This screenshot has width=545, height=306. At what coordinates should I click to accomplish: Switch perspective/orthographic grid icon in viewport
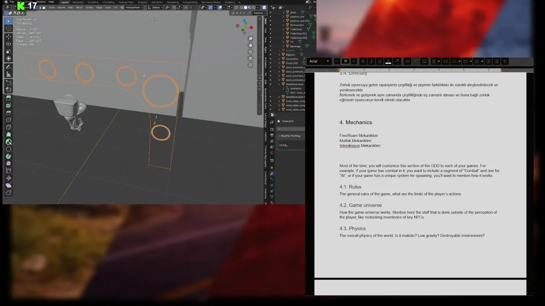(x=251, y=58)
